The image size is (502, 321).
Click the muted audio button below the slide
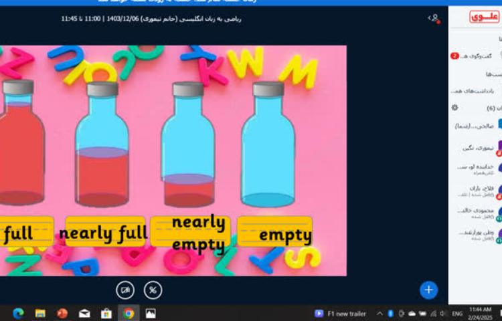(x=153, y=290)
